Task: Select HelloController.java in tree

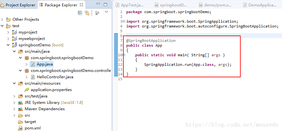Action: pyautogui.click(x=55, y=77)
